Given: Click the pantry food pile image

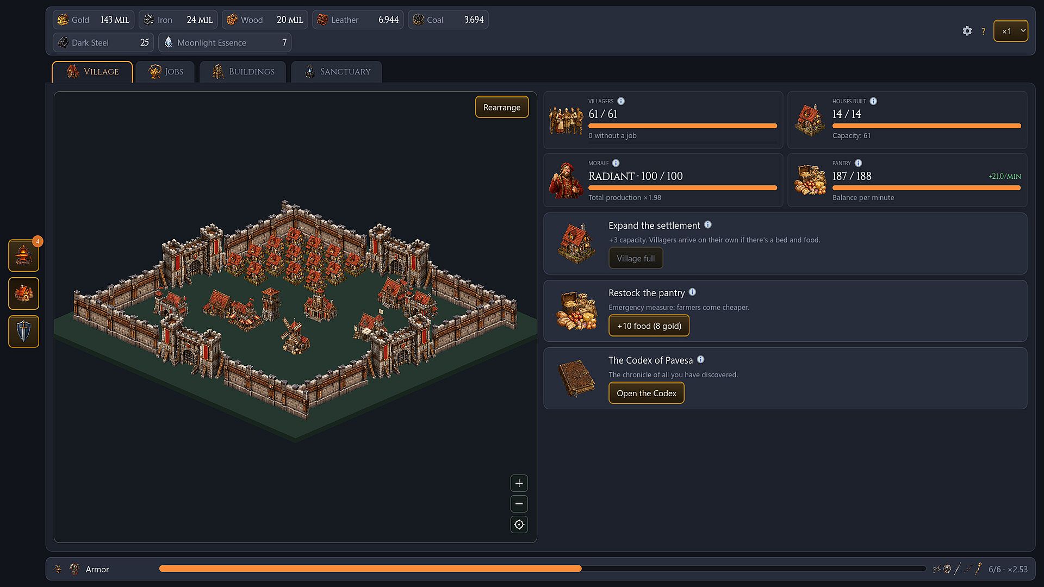Looking at the screenshot, I should pos(810,180).
